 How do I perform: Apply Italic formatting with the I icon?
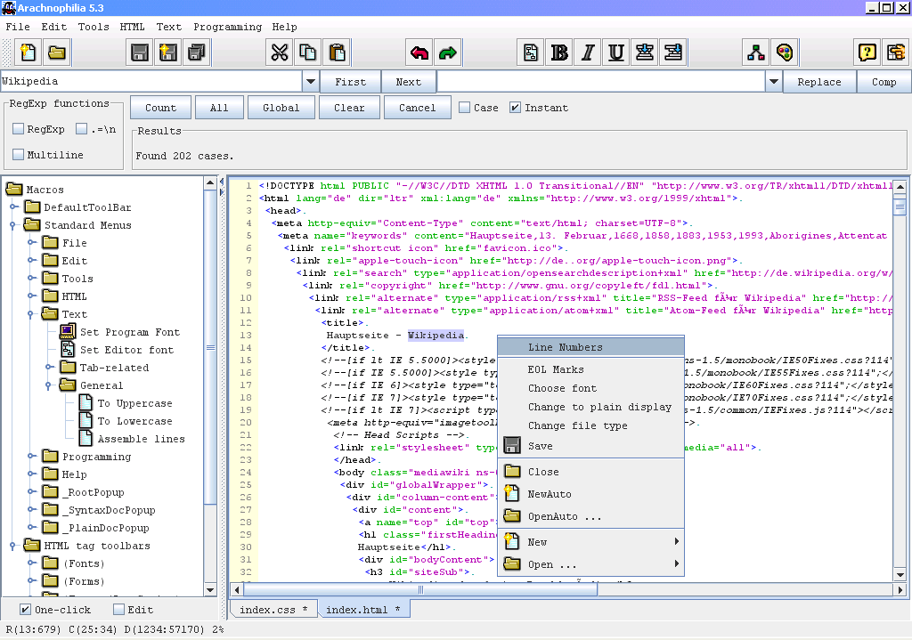[588, 53]
